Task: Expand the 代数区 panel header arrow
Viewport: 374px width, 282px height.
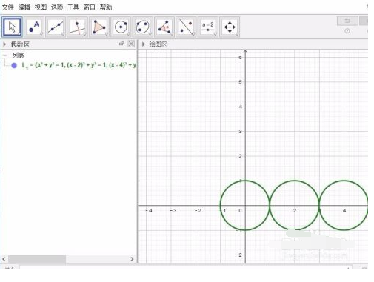Action: click(4, 44)
